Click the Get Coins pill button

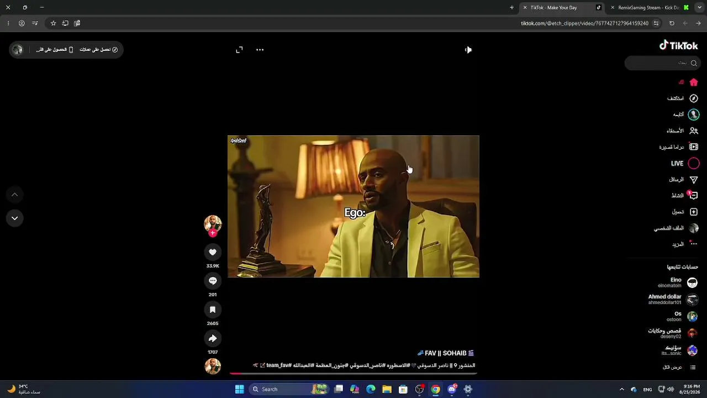point(99,50)
